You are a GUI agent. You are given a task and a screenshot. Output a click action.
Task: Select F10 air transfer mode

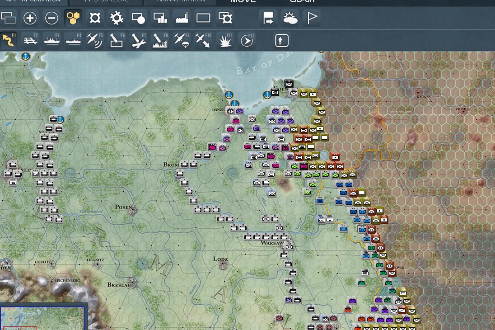click(203, 40)
